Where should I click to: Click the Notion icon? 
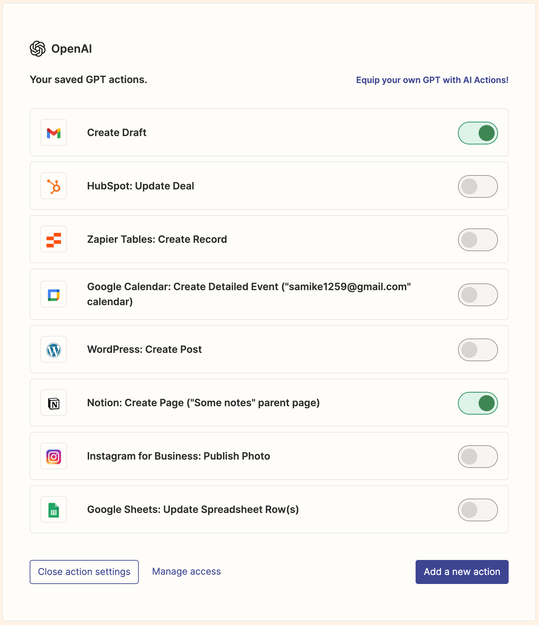[54, 403]
